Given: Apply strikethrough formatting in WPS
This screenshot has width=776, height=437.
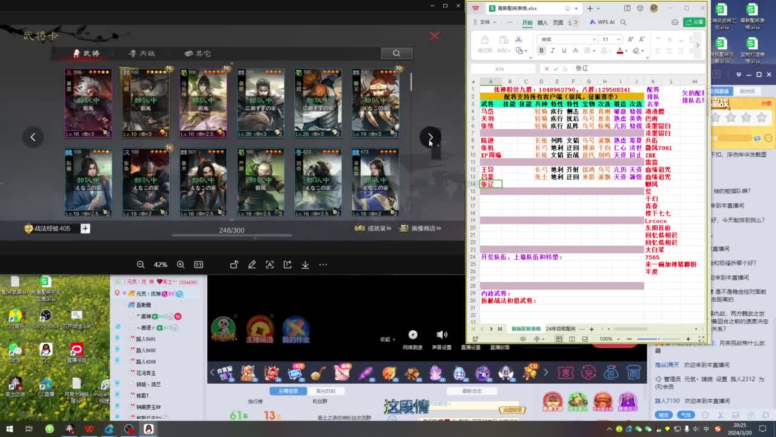Looking at the screenshot, I should click(575, 51).
